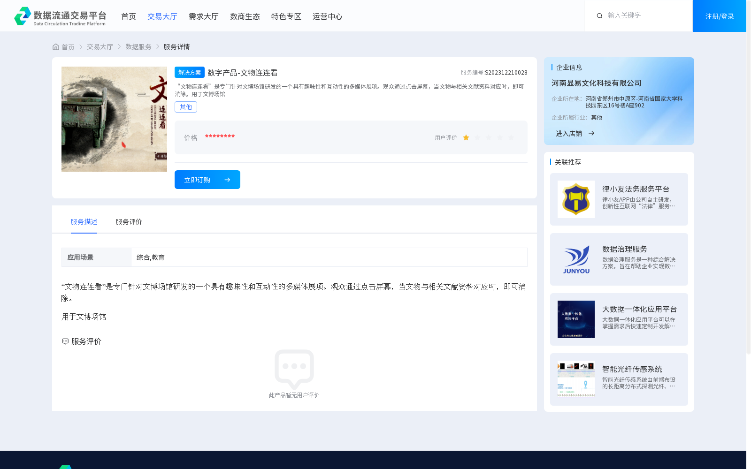Image resolution: width=751 pixels, height=469 pixels.
Task: Click the search magnifier icon
Action: [599, 16]
